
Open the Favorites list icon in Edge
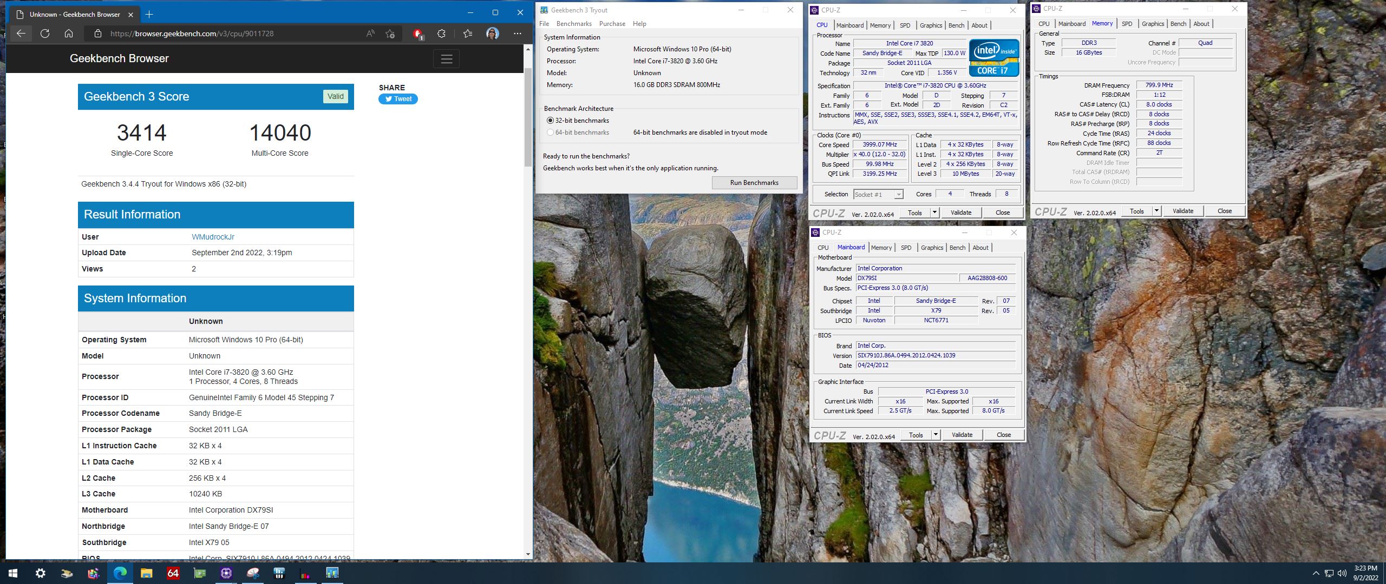coord(468,34)
